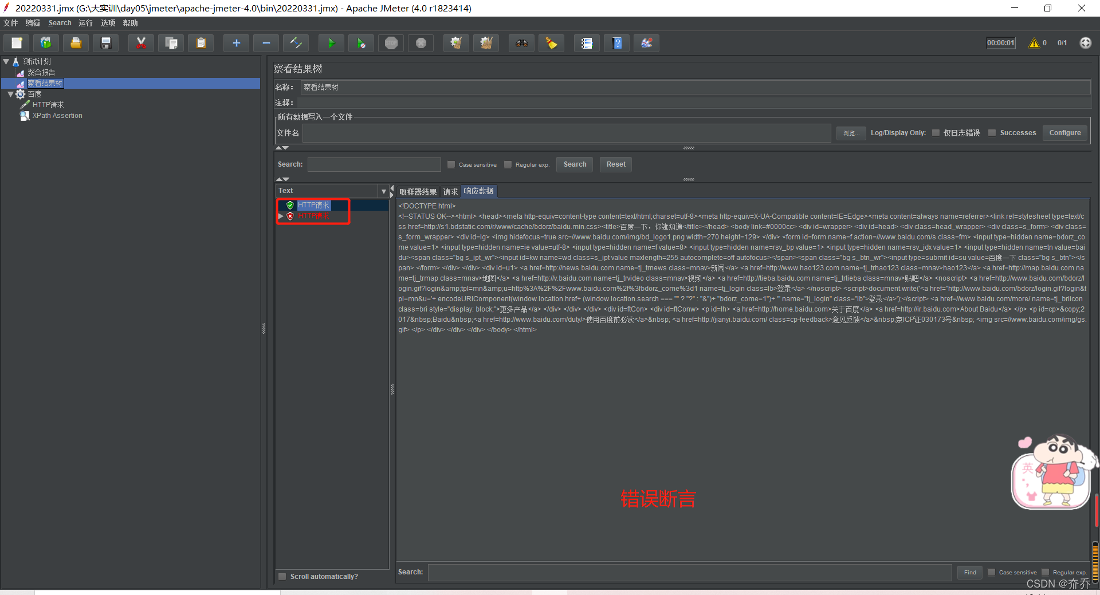
Task: Click the bottom response Search field
Action: pyautogui.click(x=690, y=572)
